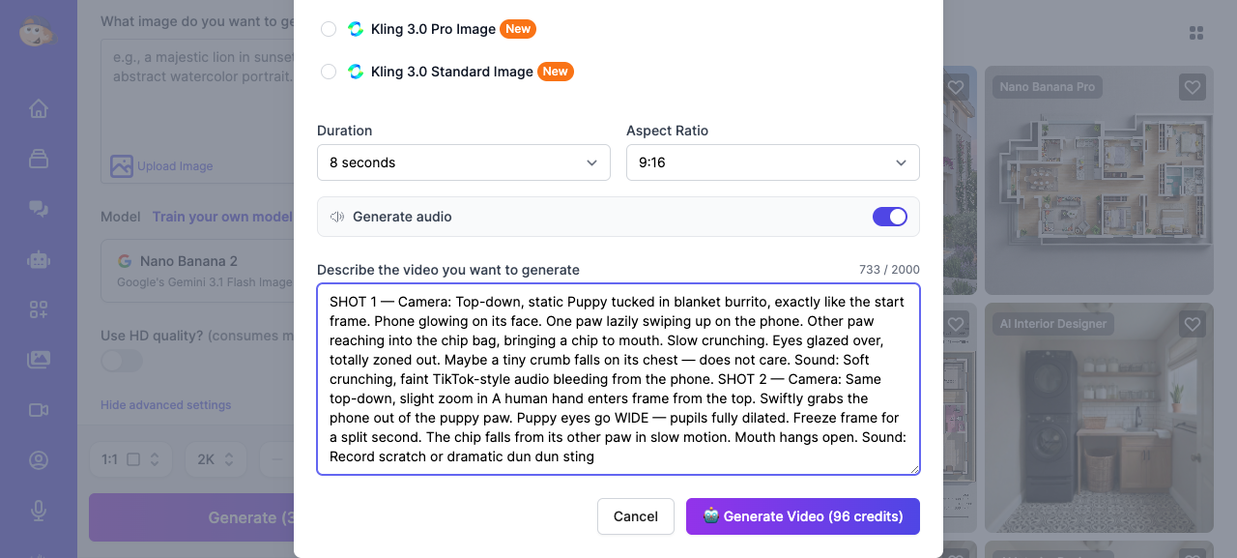Edit the video description text area
The image size is (1237, 558).
coord(618,379)
